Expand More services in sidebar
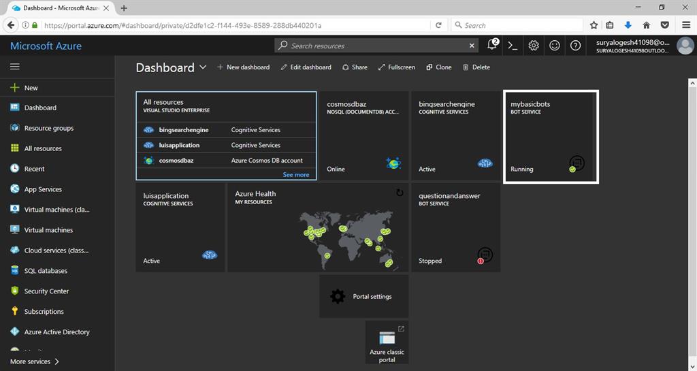The height and width of the screenshot is (371, 697). pyautogui.click(x=35, y=361)
